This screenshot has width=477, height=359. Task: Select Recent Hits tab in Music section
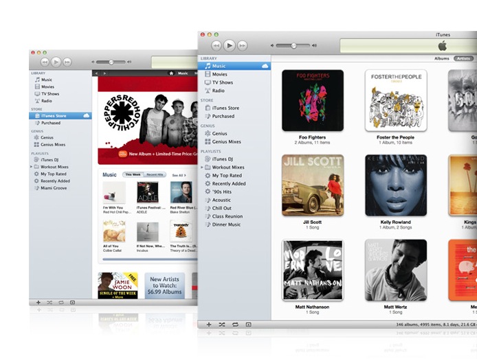pos(155,174)
